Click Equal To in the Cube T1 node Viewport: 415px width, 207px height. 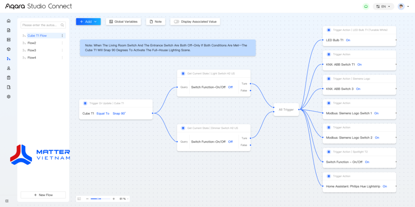point(103,113)
